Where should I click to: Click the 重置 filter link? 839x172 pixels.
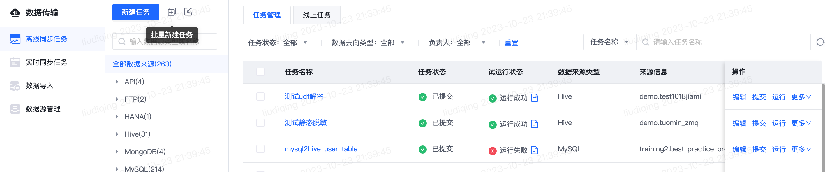[511, 43]
